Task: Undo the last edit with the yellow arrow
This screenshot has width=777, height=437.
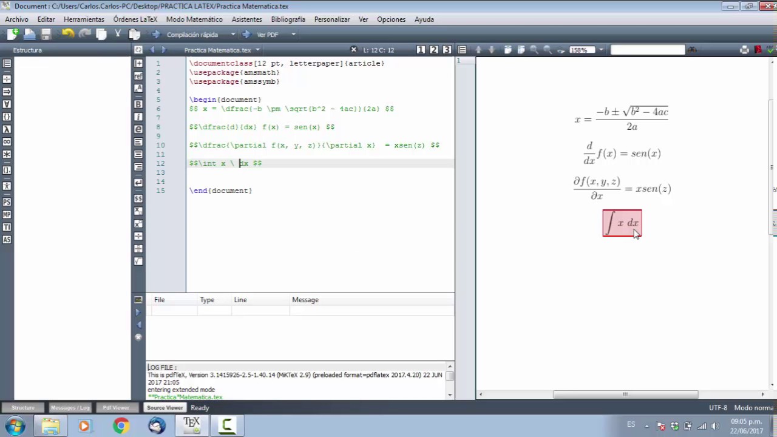Action: click(x=68, y=35)
